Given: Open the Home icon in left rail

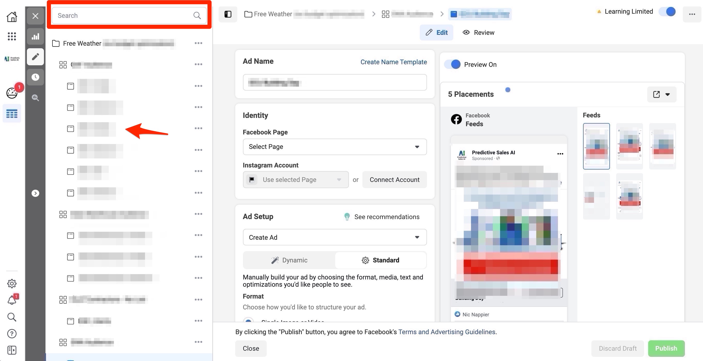Looking at the screenshot, I should [12, 17].
